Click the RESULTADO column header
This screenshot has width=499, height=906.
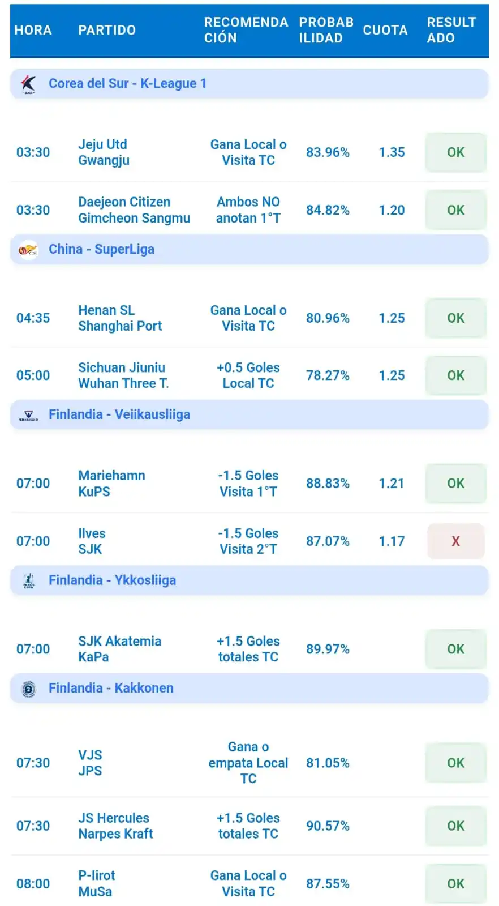[x=451, y=30]
